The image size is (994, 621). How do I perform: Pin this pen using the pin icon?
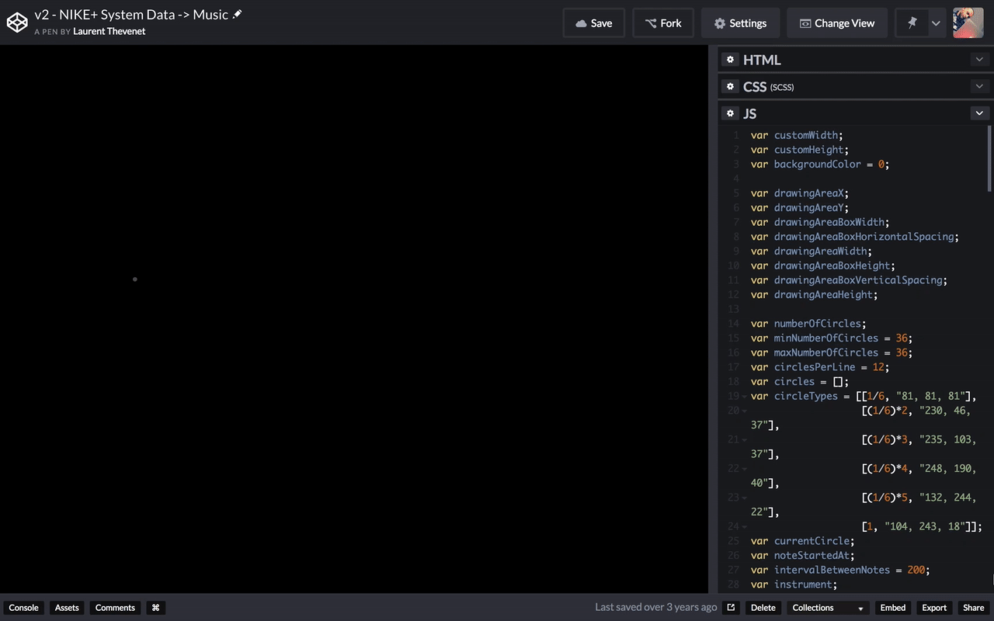coord(913,23)
